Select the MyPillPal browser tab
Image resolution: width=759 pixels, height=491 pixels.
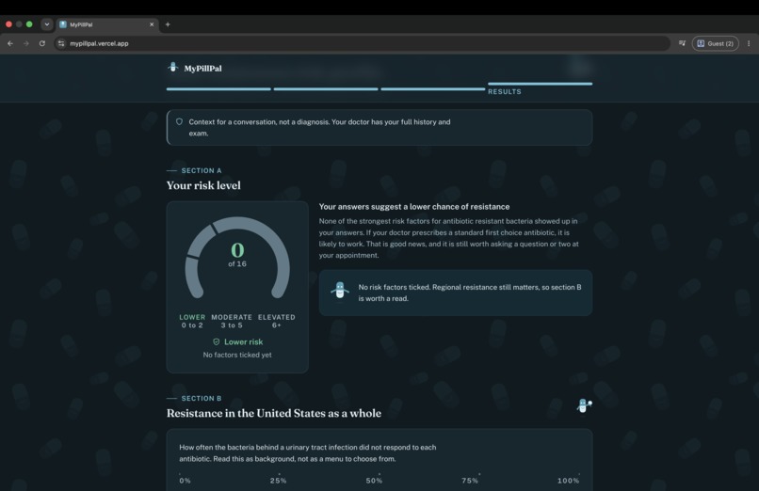107,24
